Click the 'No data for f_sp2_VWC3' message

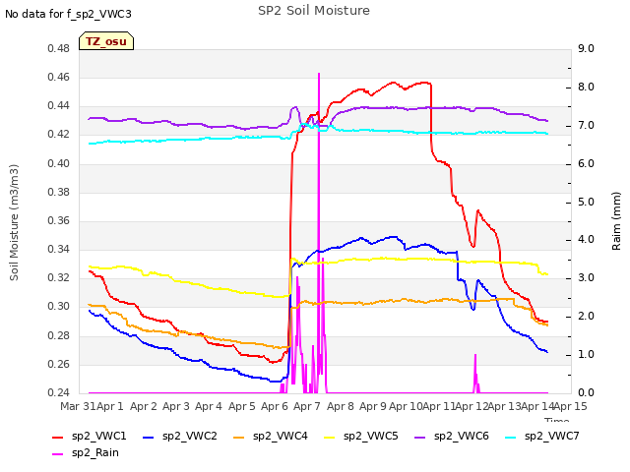(x=68, y=14)
